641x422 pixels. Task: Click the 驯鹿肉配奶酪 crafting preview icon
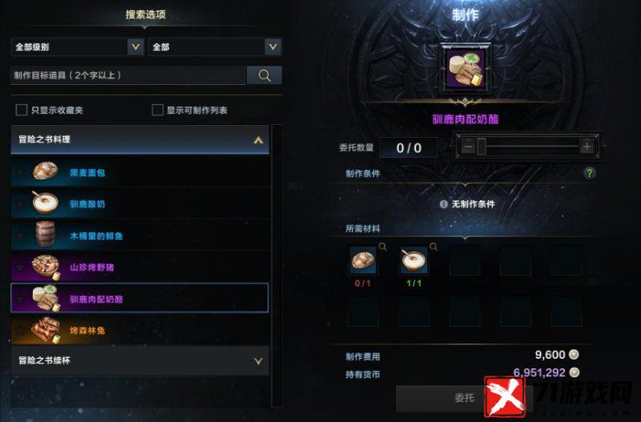(x=466, y=69)
